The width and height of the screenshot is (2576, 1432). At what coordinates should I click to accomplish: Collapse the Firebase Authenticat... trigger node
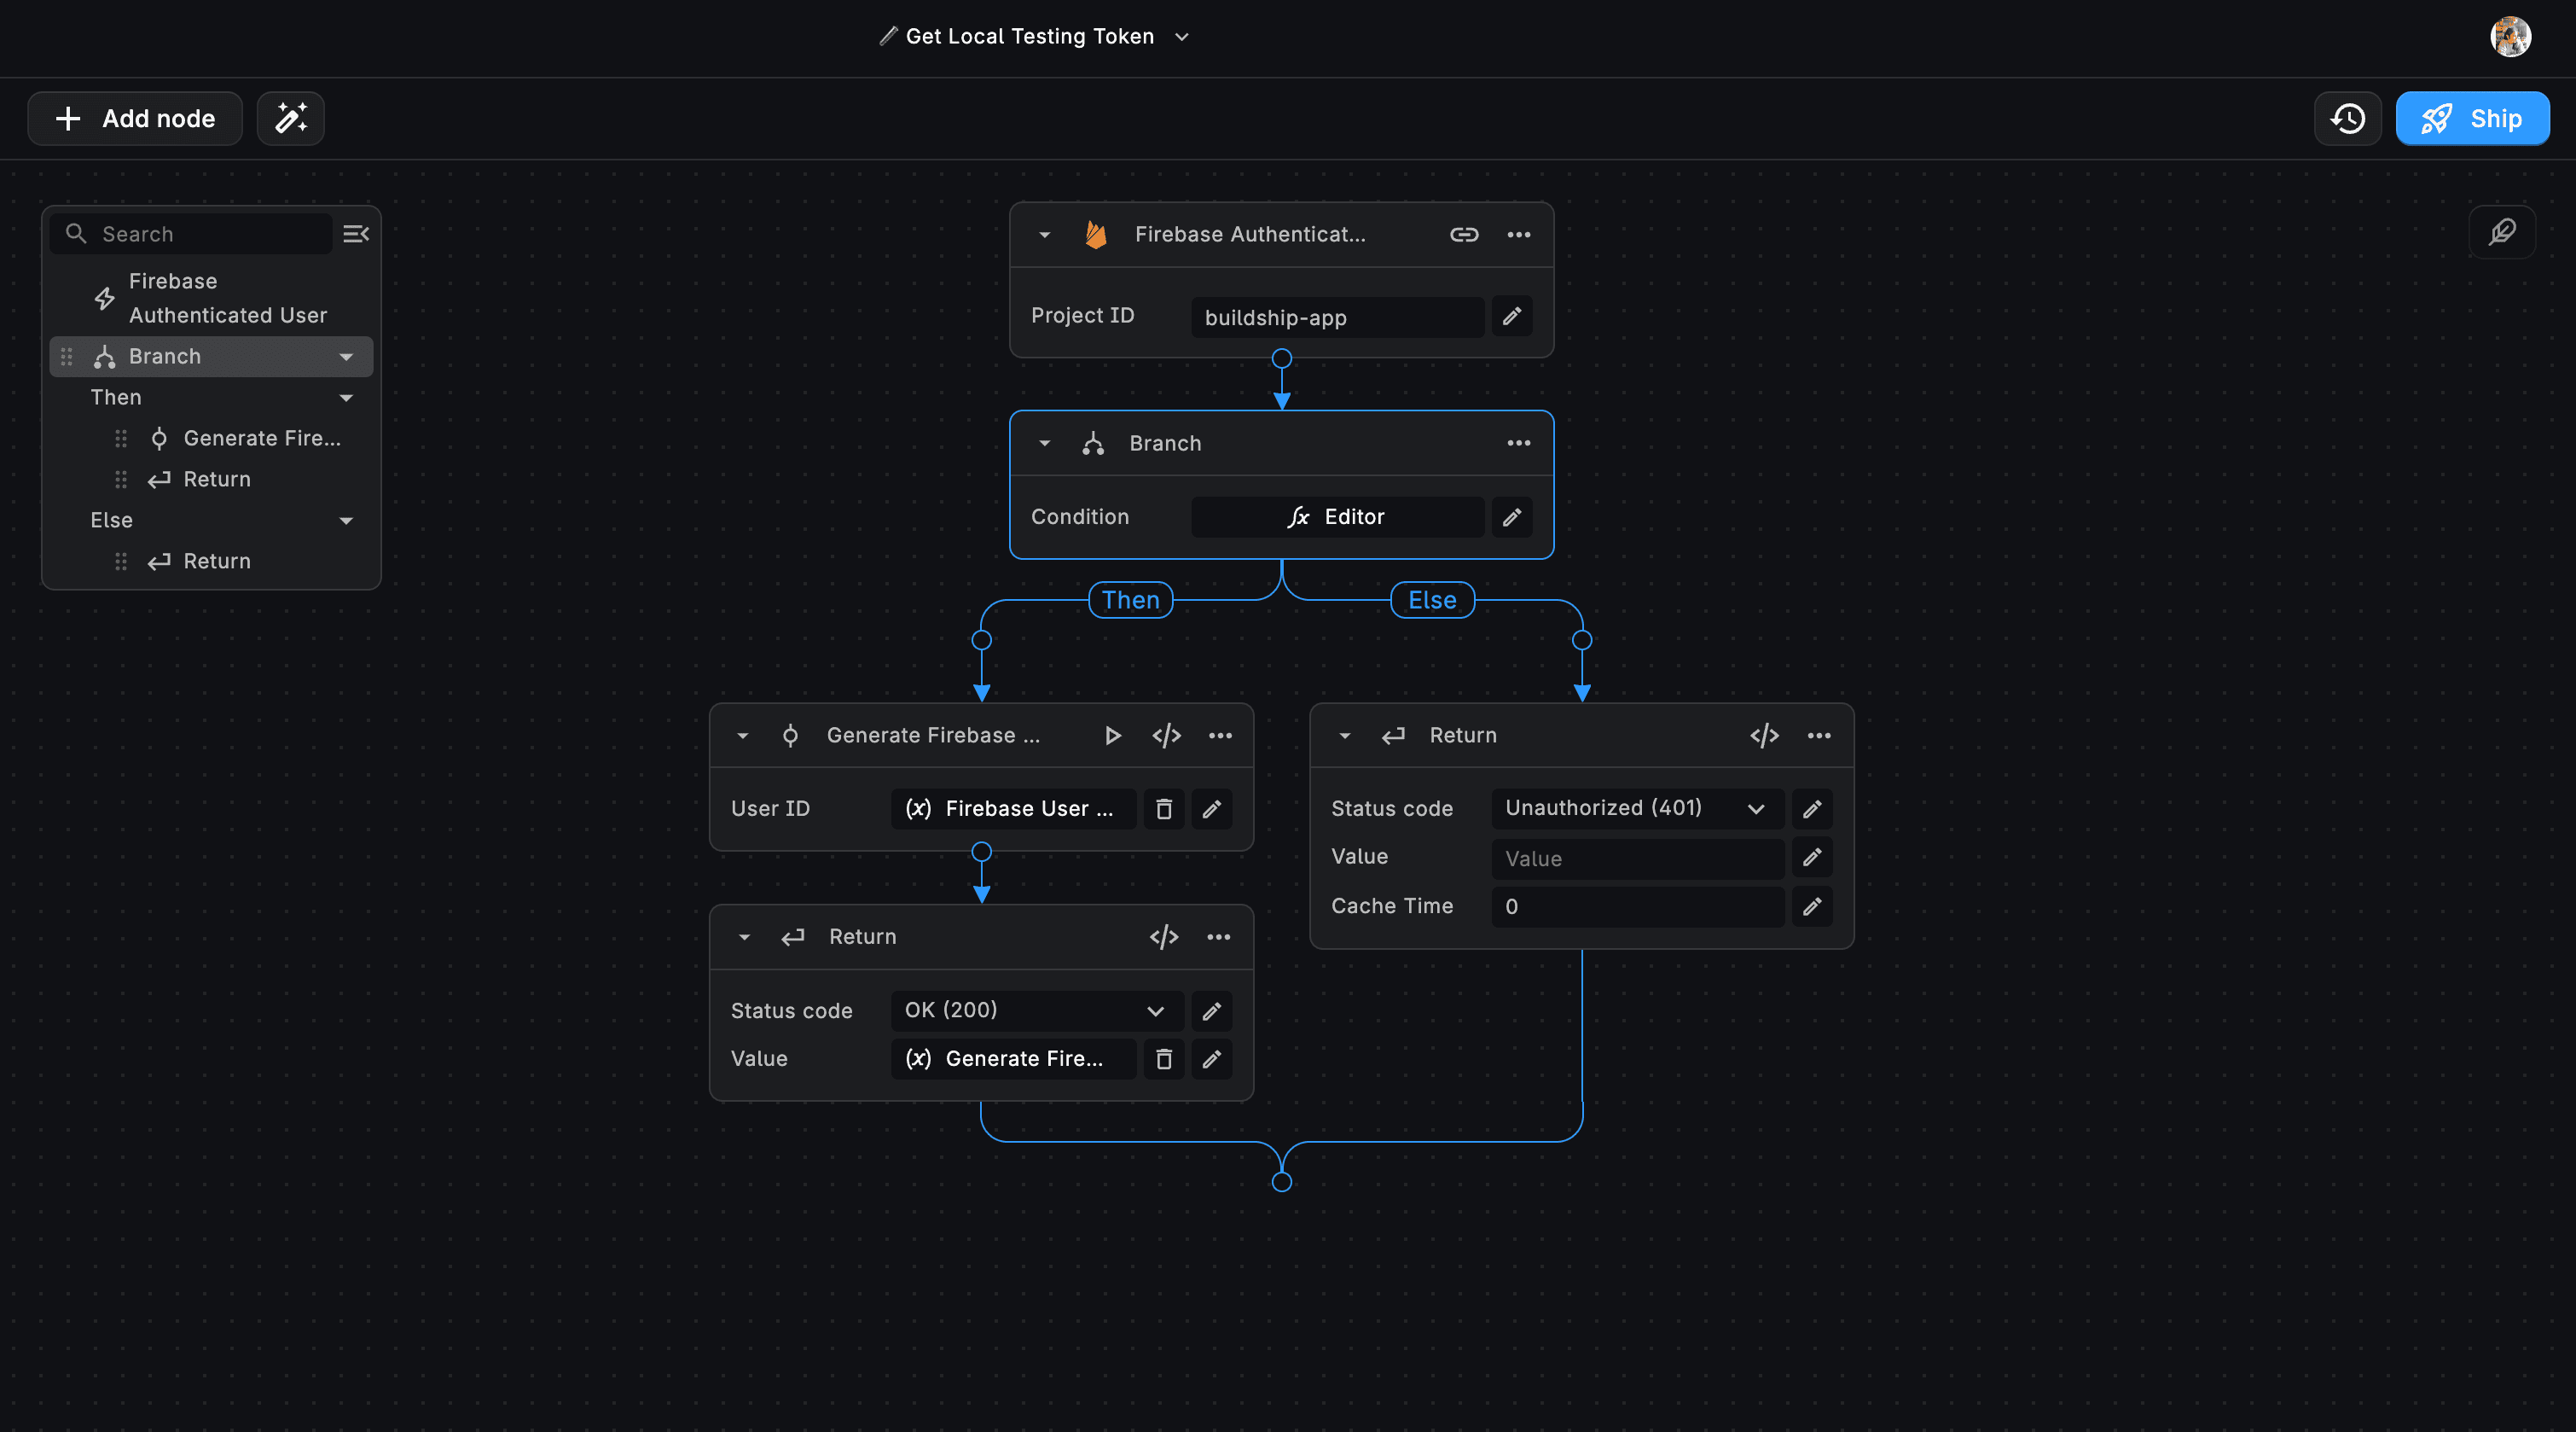click(1044, 236)
